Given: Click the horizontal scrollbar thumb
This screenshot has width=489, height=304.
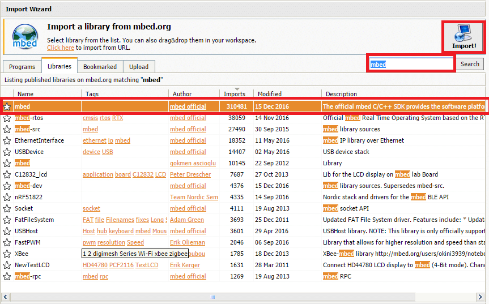Looking at the screenshot, I should 213,297.
